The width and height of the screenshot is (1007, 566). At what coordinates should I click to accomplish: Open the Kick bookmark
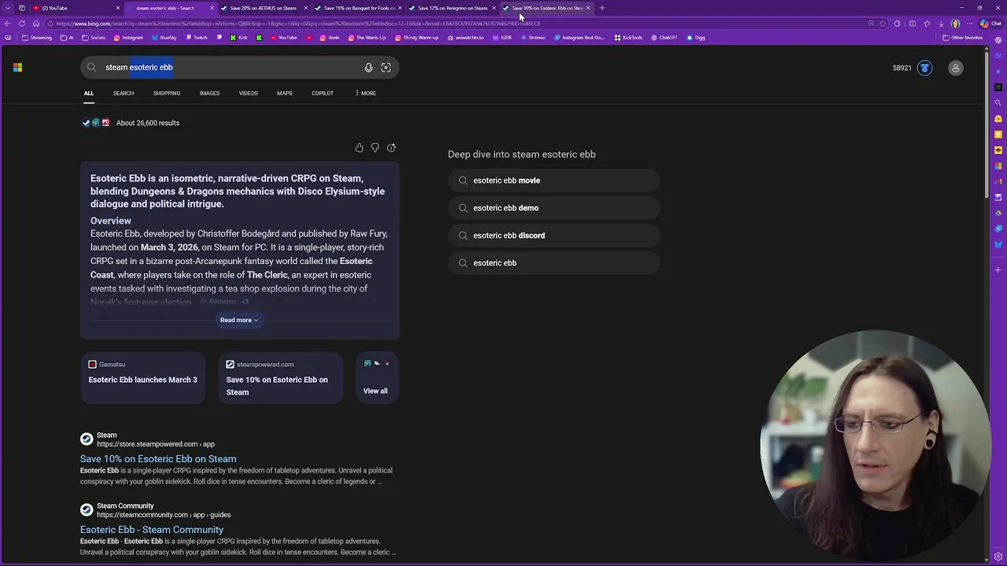239,38
